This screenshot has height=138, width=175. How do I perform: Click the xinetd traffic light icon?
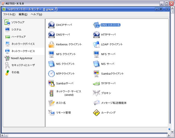(x=52, y=93)
